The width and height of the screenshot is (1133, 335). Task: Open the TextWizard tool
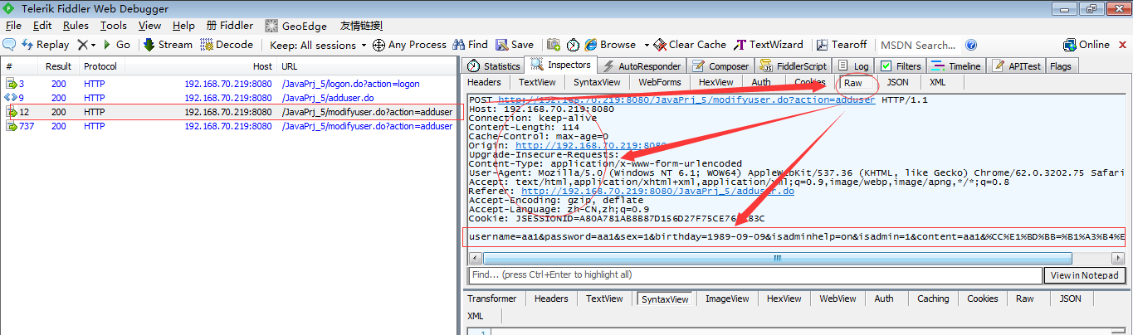click(769, 45)
